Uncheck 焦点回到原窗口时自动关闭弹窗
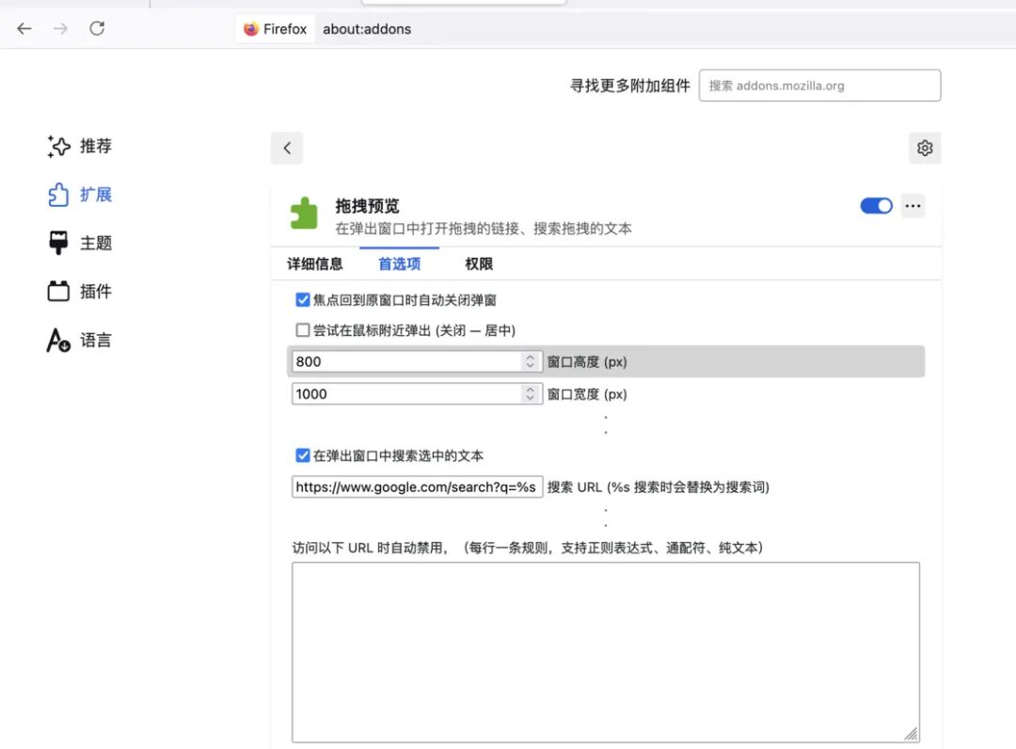The image size is (1016, 749). [x=303, y=300]
